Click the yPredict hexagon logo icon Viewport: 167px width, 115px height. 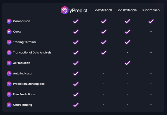(65, 10)
